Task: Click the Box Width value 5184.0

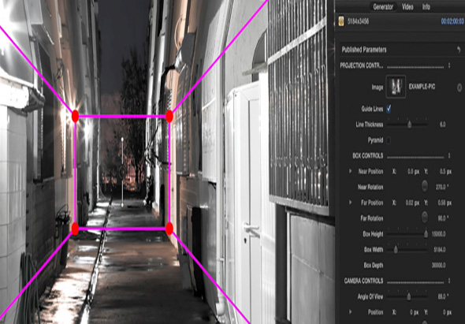Action: (x=440, y=250)
